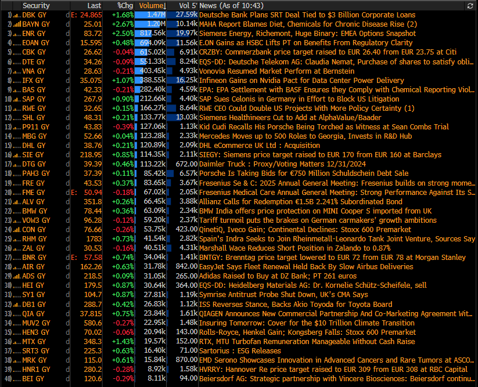Click the refresh icon beside the News header
Image resolution: width=478 pixels, height=387 pixels.
pos(470,6)
